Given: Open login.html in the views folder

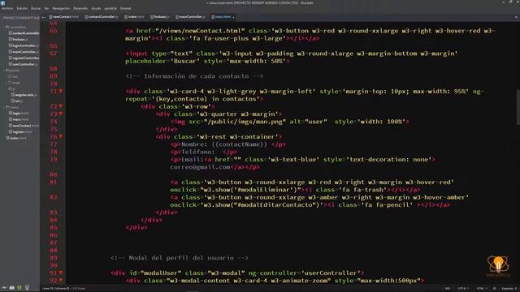Looking at the screenshot, I should coord(19,114).
